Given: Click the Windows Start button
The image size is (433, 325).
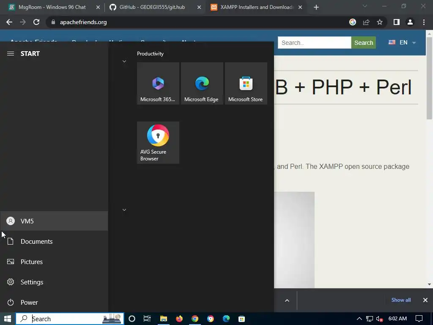Looking at the screenshot, I should [8, 319].
